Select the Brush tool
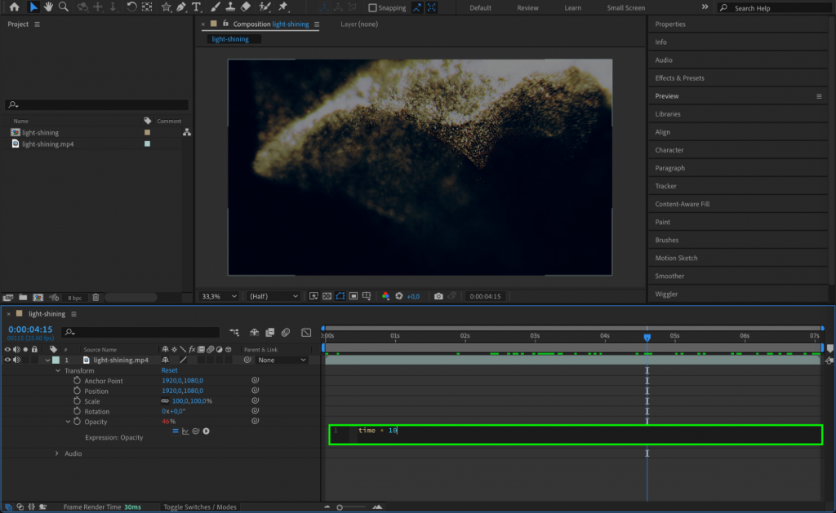The width and height of the screenshot is (836, 513). click(215, 8)
